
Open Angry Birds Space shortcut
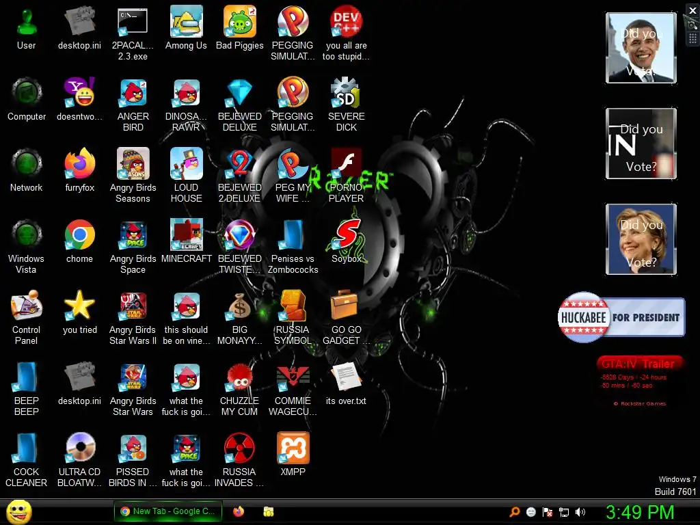(x=133, y=246)
